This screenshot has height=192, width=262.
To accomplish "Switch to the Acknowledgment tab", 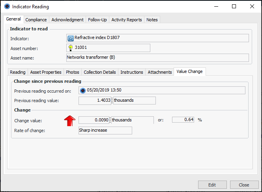I will pyautogui.click(x=67, y=20).
